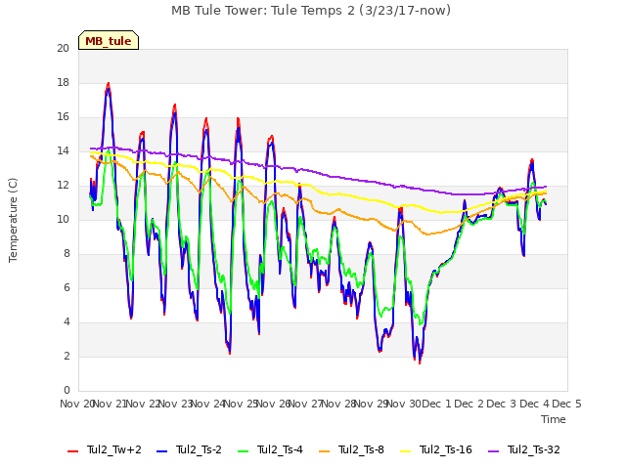Viewport: 626px width, 469px height.
Task: Click the lowest trough near Nov 30
Action: pos(420,362)
